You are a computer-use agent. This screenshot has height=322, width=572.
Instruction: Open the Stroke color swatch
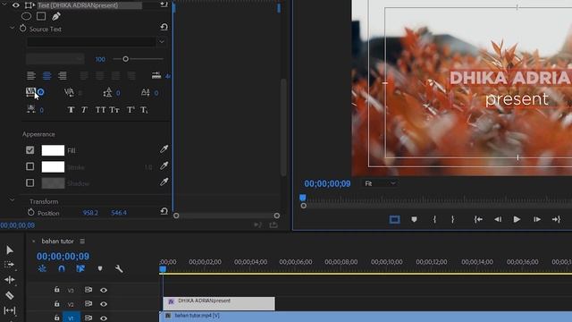coord(53,167)
